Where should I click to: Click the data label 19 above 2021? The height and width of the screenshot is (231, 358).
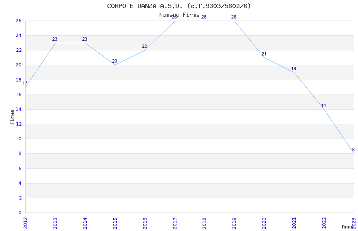pos(294,68)
